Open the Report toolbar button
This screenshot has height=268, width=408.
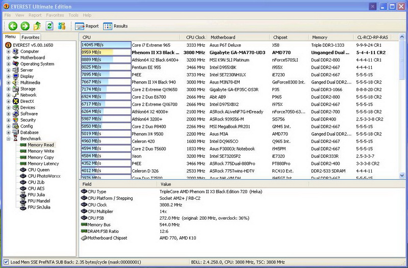87,26
